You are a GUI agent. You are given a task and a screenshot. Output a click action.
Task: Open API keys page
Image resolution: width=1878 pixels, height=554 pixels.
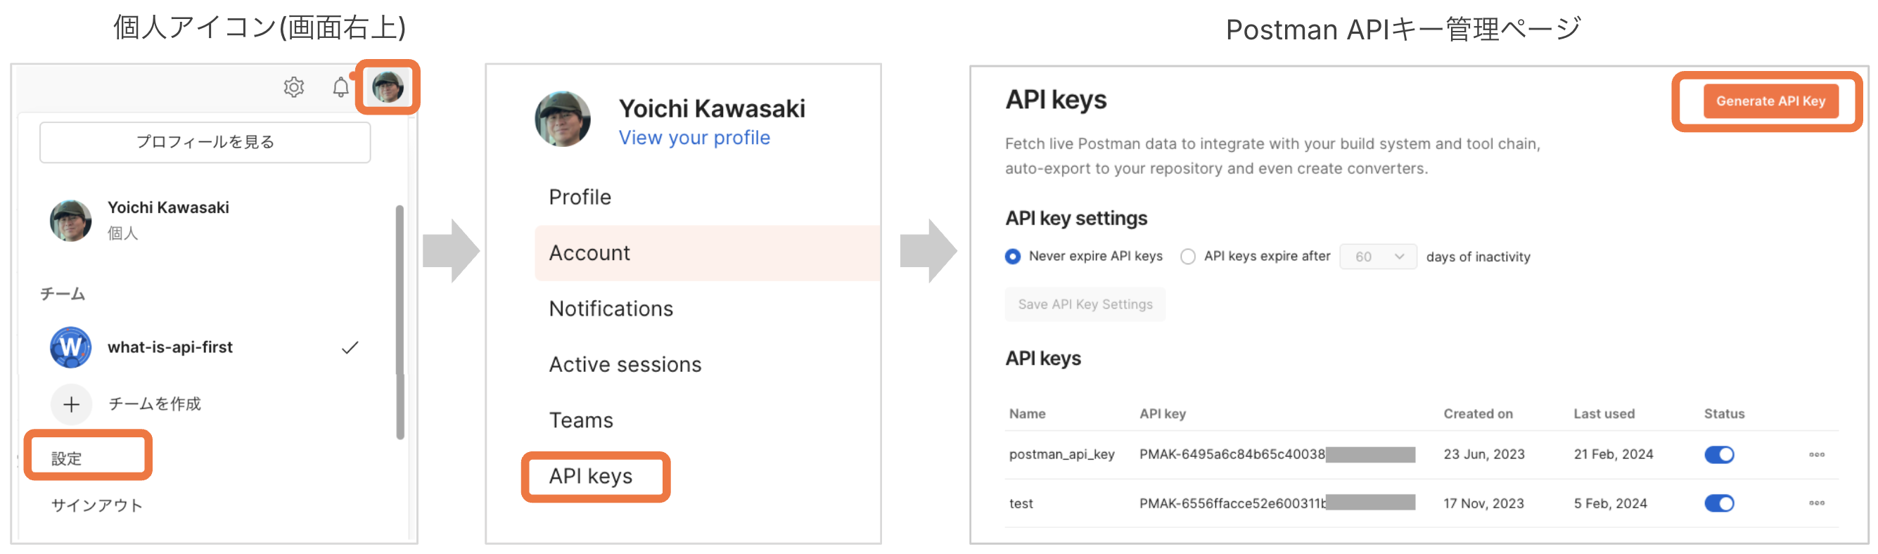click(591, 477)
